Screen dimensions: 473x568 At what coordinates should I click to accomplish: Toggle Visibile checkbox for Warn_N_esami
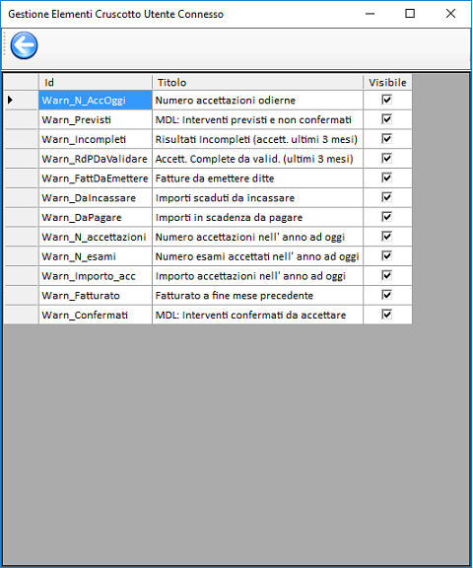[x=387, y=256]
